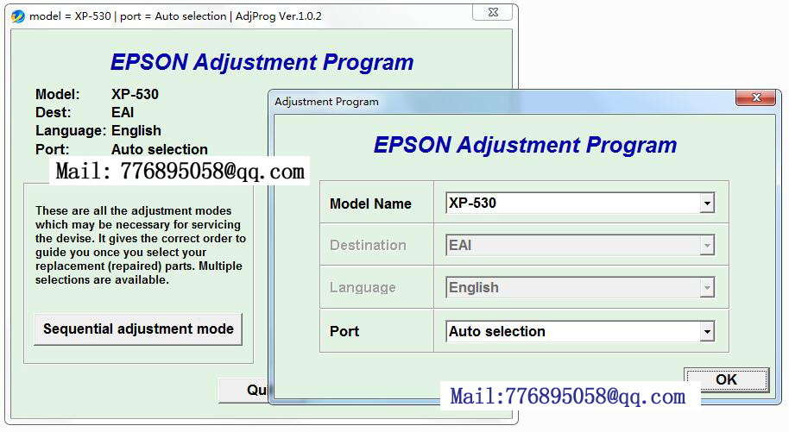Close the Adjustment Program dialog
This screenshot has width=789, height=432.
coord(756,97)
